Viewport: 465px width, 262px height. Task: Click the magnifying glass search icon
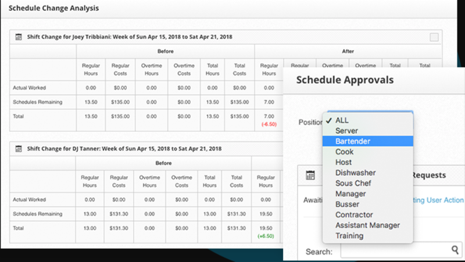tap(455, 250)
